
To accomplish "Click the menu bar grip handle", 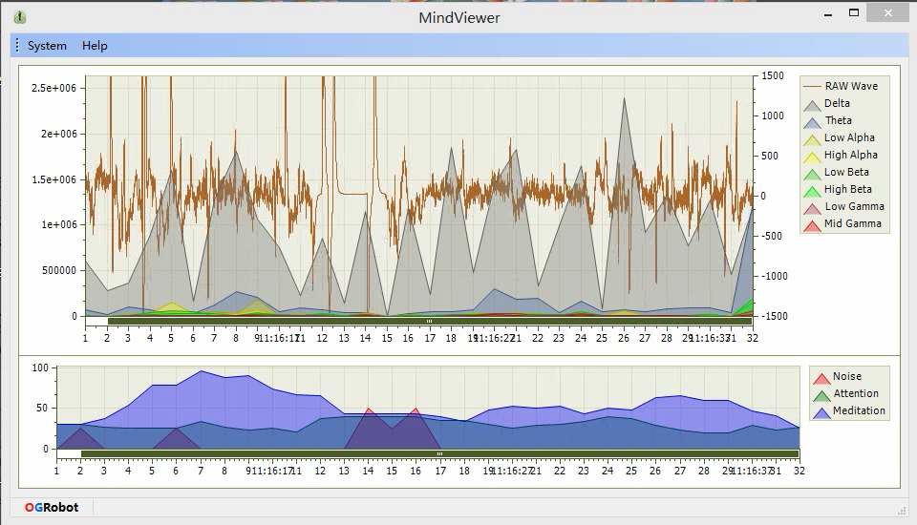I will [x=17, y=46].
